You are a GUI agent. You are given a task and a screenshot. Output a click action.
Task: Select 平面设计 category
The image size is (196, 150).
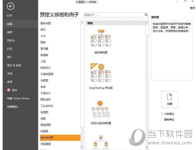(x=45, y=93)
